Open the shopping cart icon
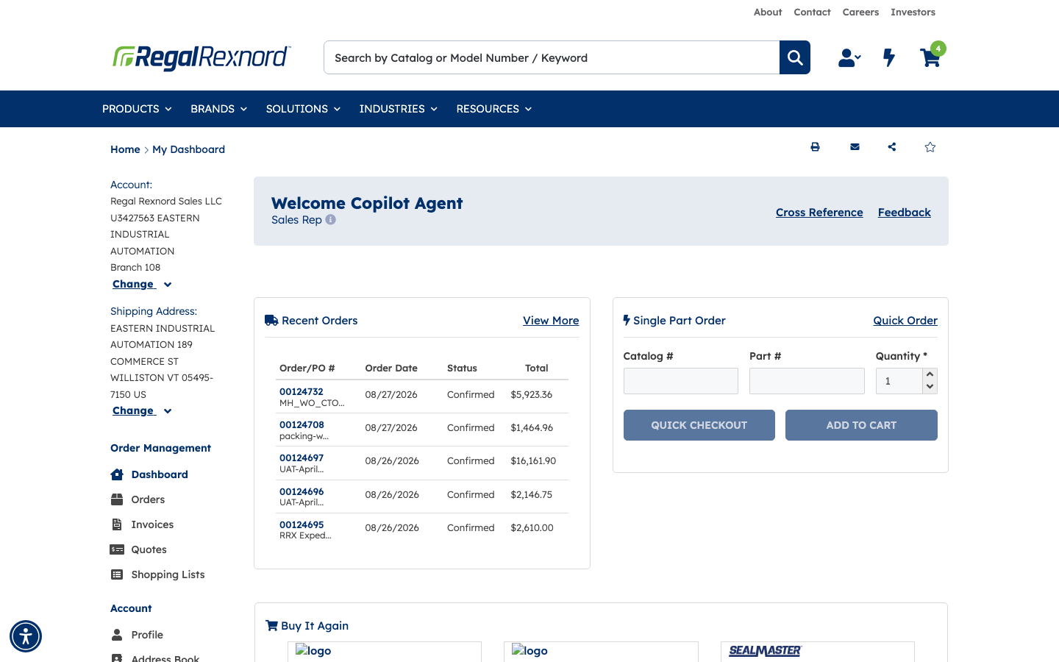This screenshot has width=1059, height=662. tap(930, 57)
